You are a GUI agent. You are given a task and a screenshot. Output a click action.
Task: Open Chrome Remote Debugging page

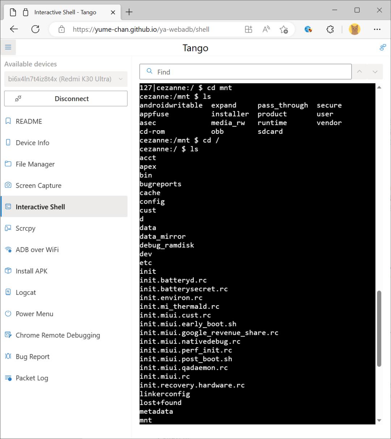(58, 335)
